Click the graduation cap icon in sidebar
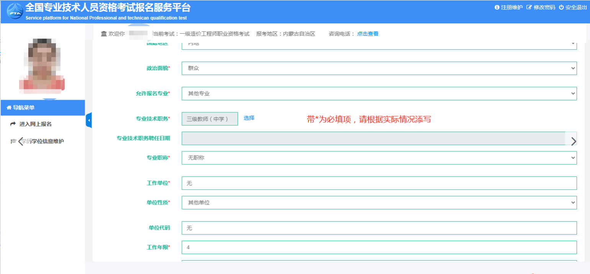This screenshot has width=590, height=274. [13, 141]
